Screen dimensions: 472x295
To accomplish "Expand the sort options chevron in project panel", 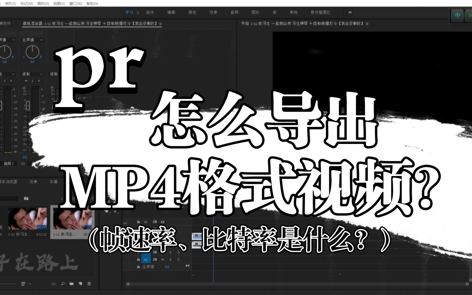I will (x=30, y=284).
